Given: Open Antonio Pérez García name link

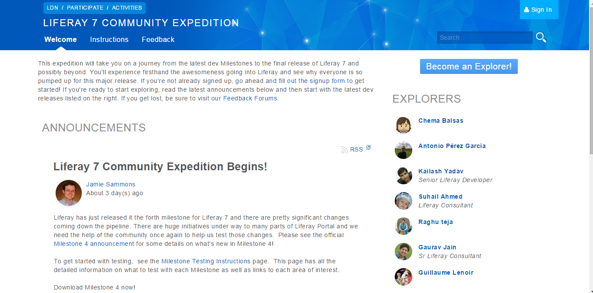Looking at the screenshot, I should (x=452, y=146).
